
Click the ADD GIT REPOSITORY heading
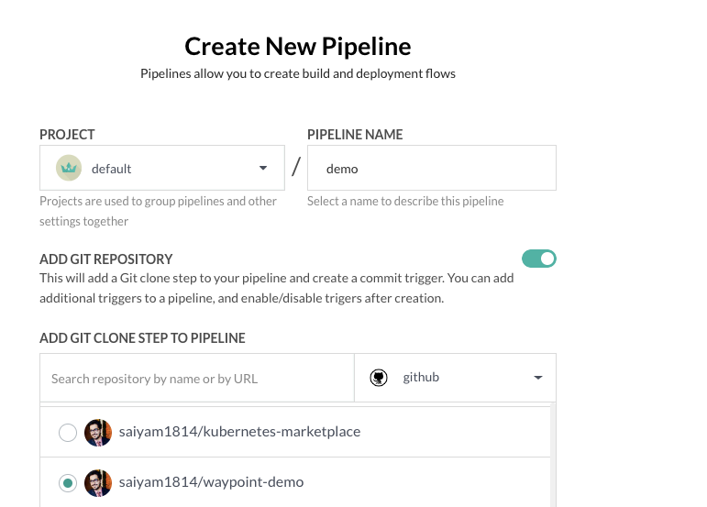(x=106, y=259)
